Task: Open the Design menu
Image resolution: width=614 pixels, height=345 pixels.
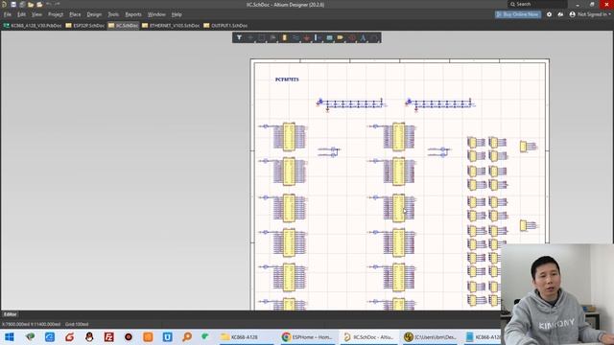Action: tap(94, 14)
